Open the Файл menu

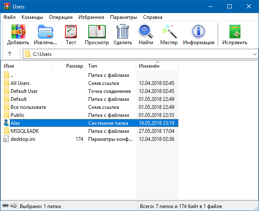point(10,17)
